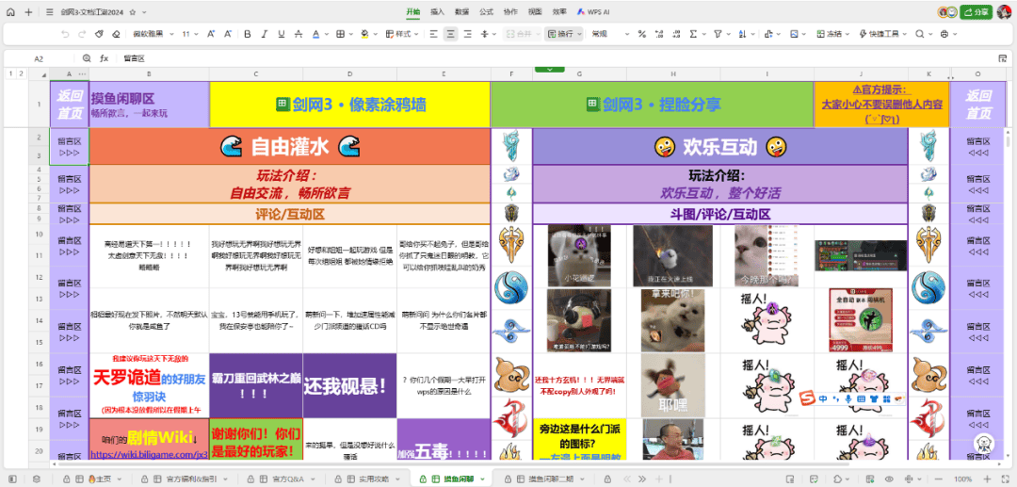Click the green 分享 share button

(x=977, y=11)
